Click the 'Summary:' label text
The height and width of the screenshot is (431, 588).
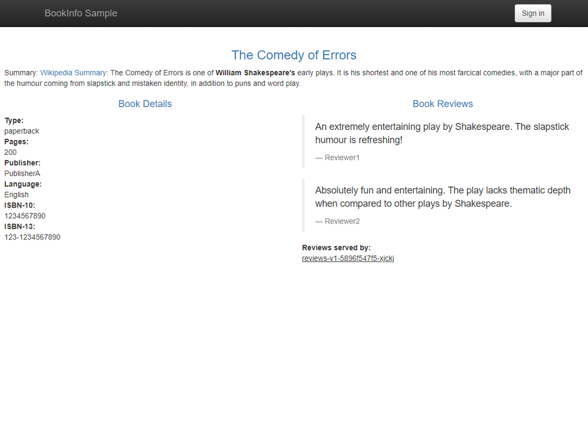pyautogui.click(x=21, y=73)
